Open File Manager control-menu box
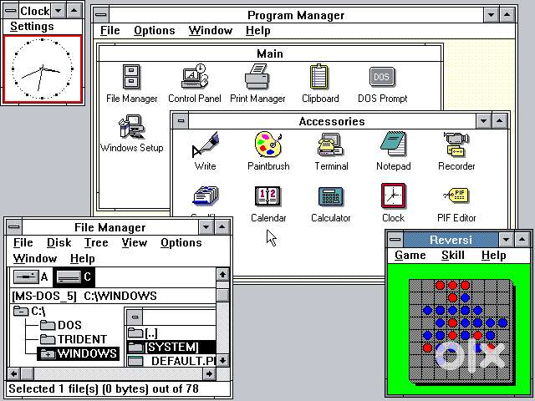535x401 pixels. tap(14, 226)
